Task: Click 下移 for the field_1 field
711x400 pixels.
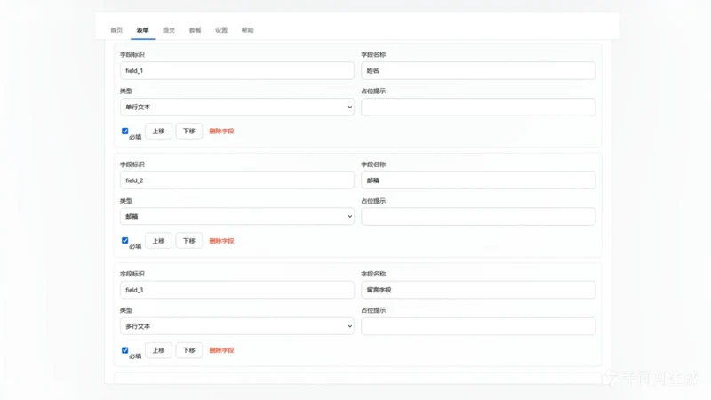Action: [189, 131]
